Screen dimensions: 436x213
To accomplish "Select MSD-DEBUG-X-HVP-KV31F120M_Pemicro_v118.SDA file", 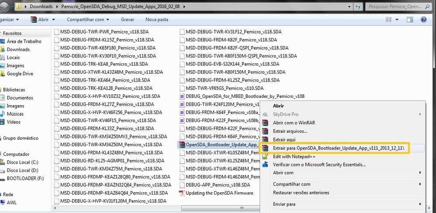I will click(x=110, y=201).
